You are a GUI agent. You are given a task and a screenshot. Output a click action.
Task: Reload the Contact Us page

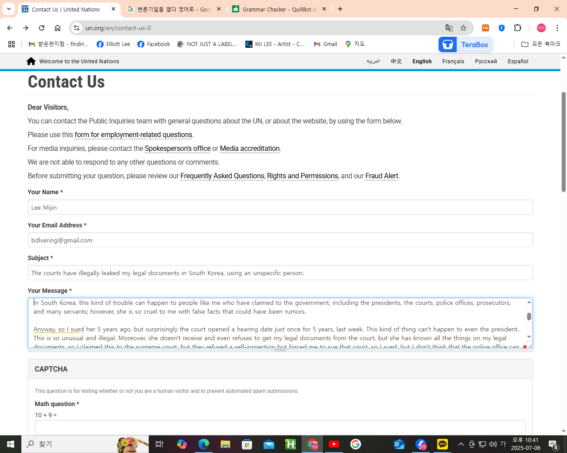click(x=42, y=28)
